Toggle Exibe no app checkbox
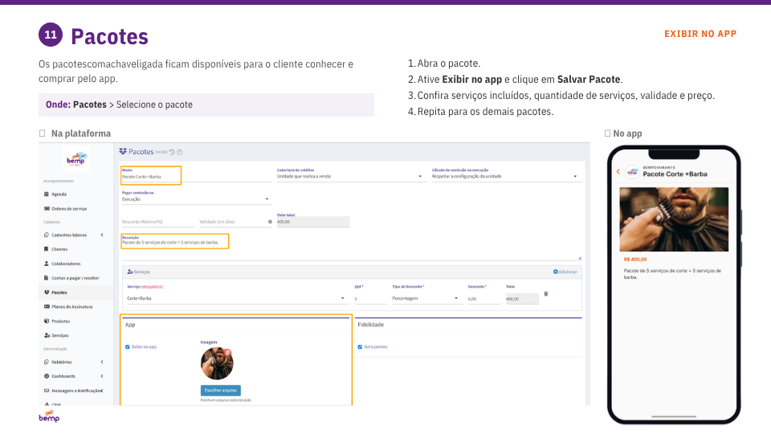 (128, 347)
